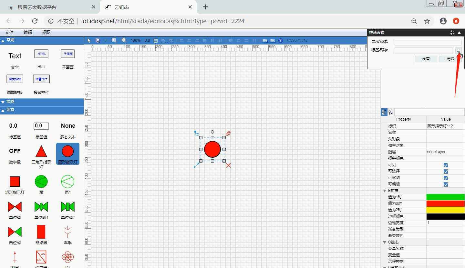Click the green 值为1时 color swatch

click(445, 197)
